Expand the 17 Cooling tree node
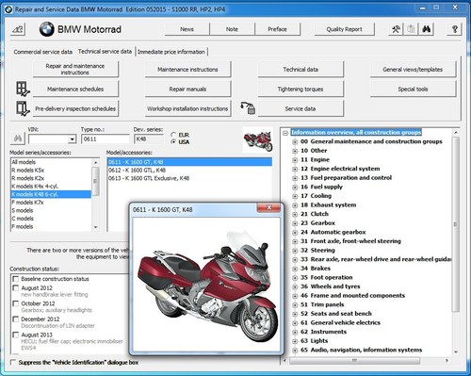Screen dimensions: 471x376 point(295,196)
